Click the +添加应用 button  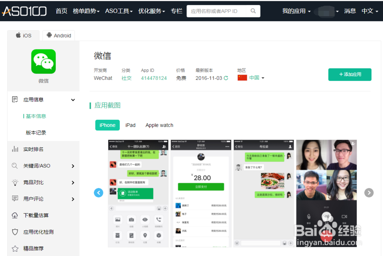click(x=350, y=75)
